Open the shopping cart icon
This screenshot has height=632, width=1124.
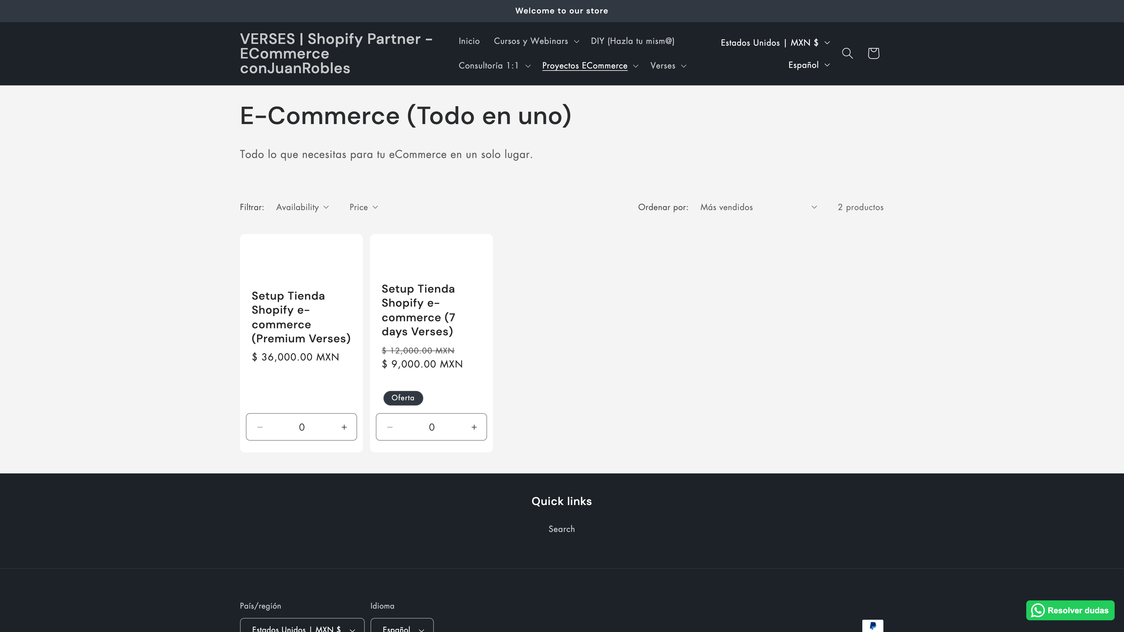pyautogui.click(x=873, y=53)
